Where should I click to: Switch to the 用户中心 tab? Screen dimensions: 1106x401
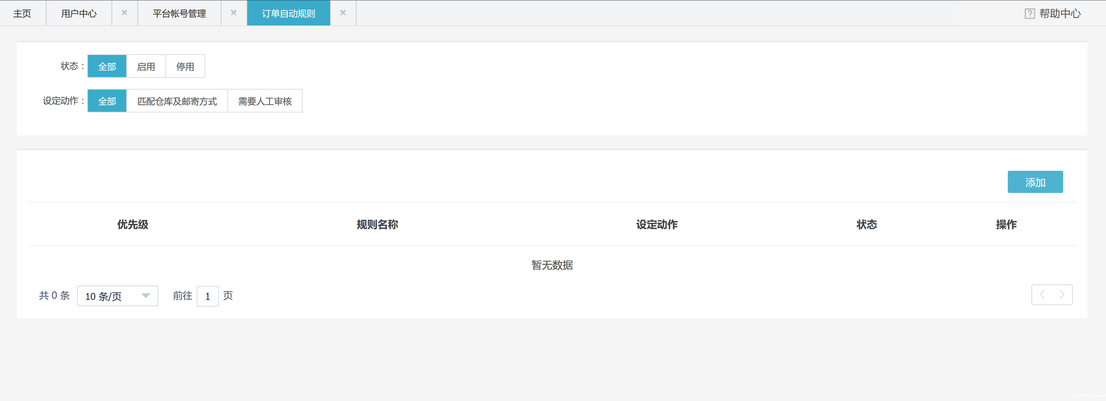(x=79, y=13)
